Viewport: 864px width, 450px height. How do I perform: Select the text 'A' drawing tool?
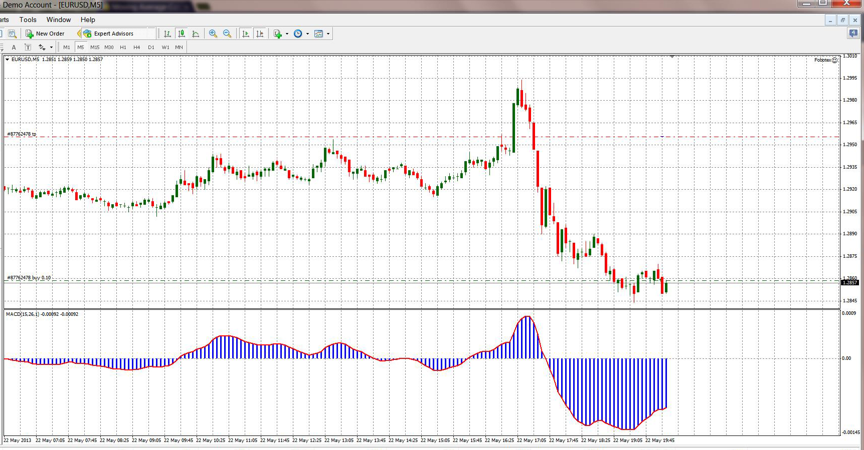(x=14, y=47)
